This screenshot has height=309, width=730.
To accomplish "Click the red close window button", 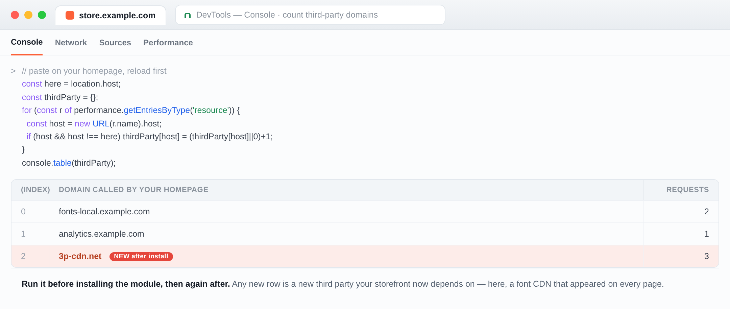I will pyautogui.click(x=15, y=15).
